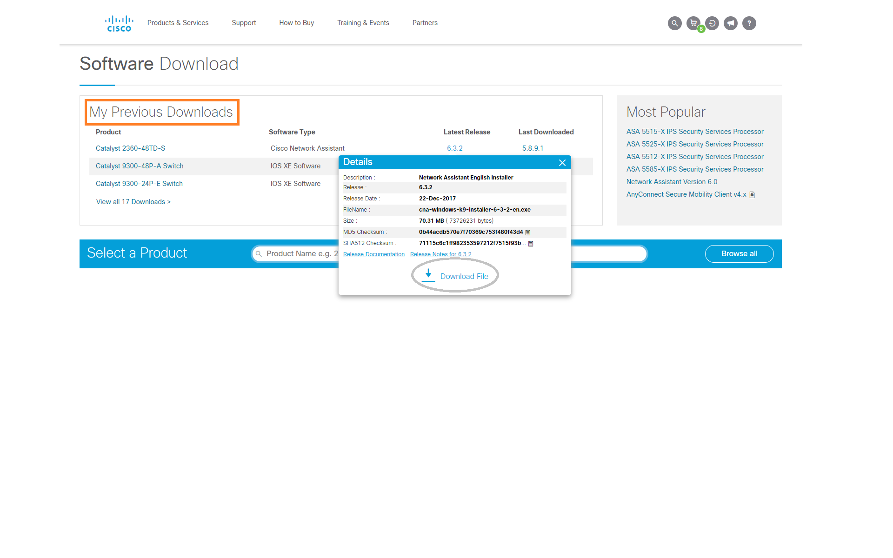Click Products & Services menu item
This screenshot has height=558, width=893.
178,23
